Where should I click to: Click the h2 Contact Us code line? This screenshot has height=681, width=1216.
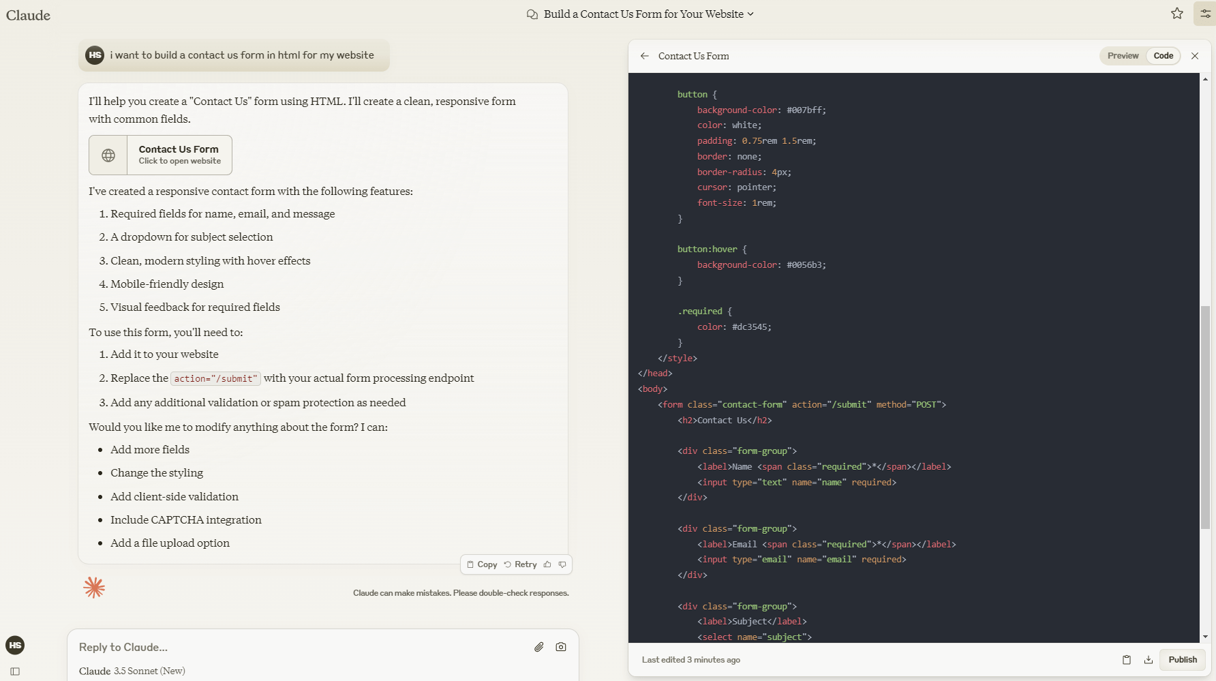[725, 421]
